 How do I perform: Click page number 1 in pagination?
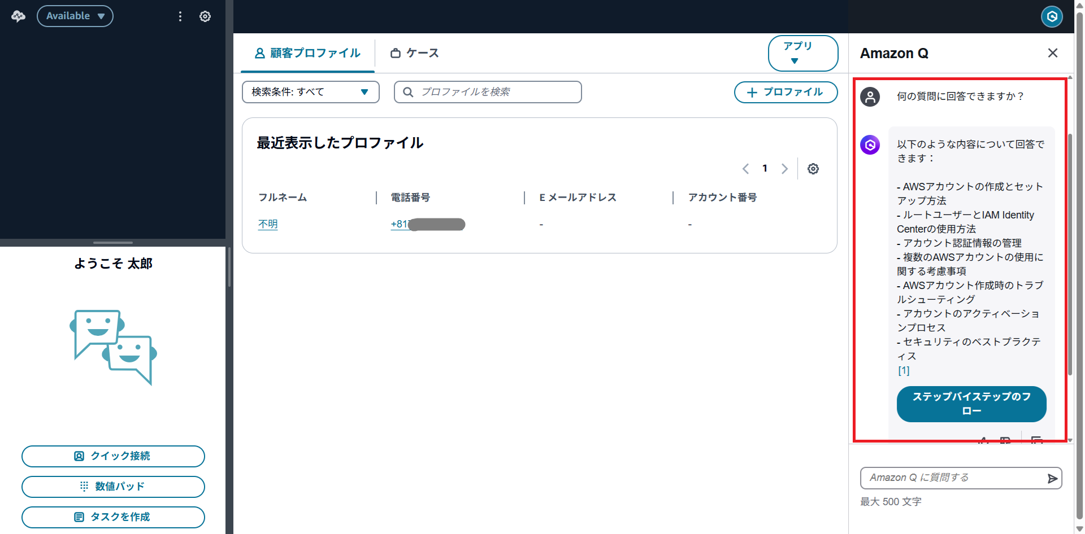click(x=765, y=168)
